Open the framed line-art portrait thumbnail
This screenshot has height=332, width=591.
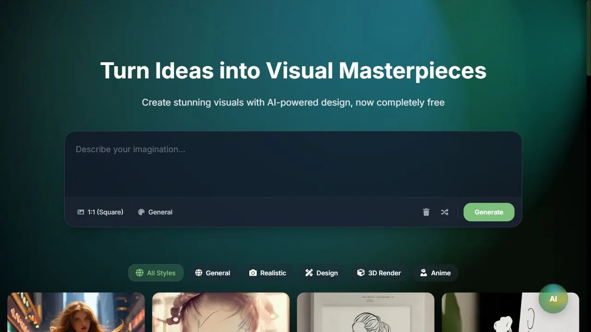(366, 312)
